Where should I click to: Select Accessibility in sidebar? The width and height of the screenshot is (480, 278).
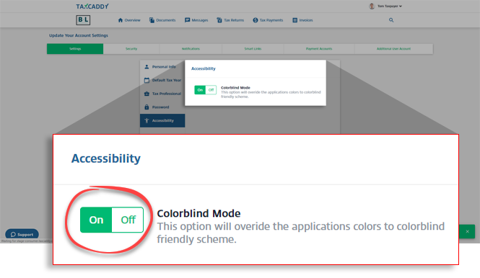pyautogui.click(x=162, y=121)
